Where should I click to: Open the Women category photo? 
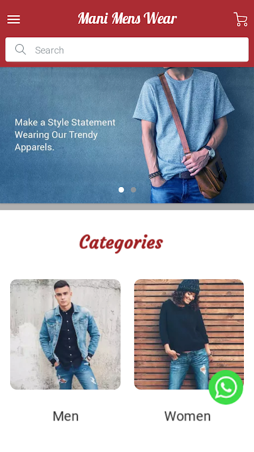[189, 334]
